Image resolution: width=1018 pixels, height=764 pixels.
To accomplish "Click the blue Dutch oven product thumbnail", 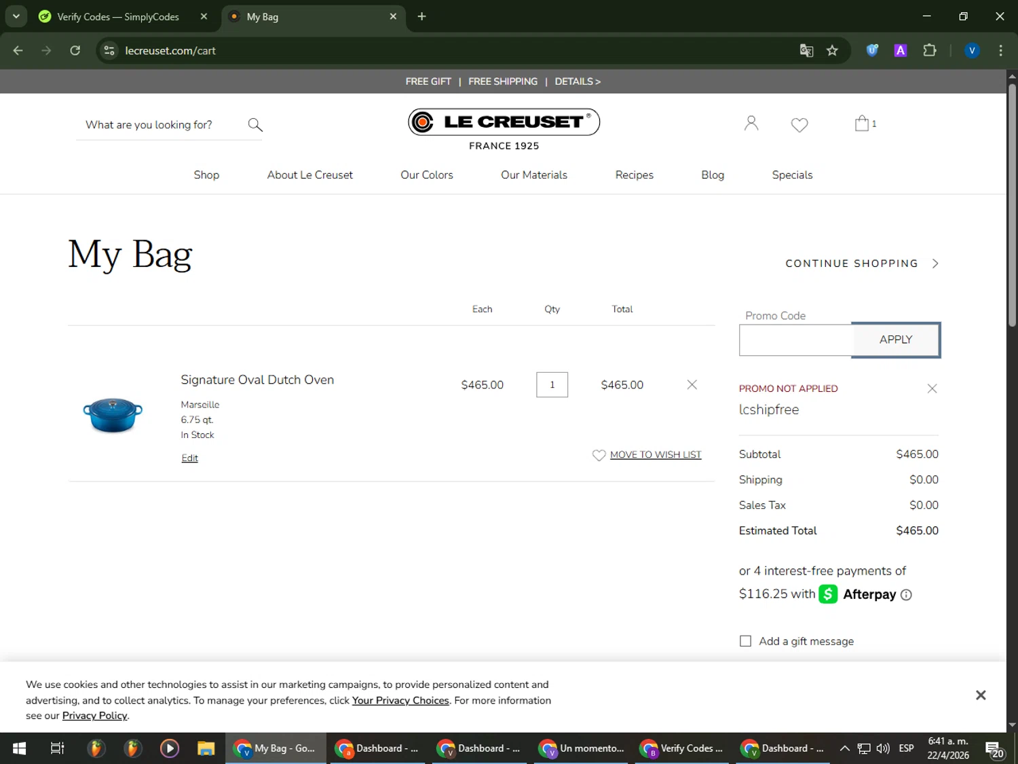I will pos(113,415).
